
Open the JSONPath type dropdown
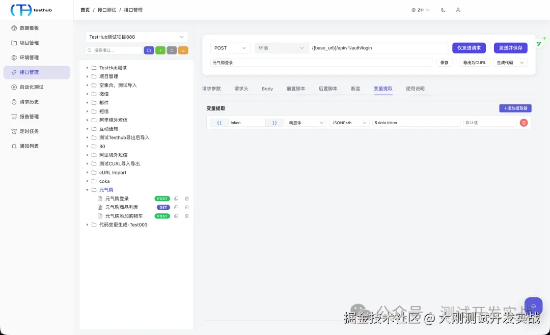(x=349, y=123)
